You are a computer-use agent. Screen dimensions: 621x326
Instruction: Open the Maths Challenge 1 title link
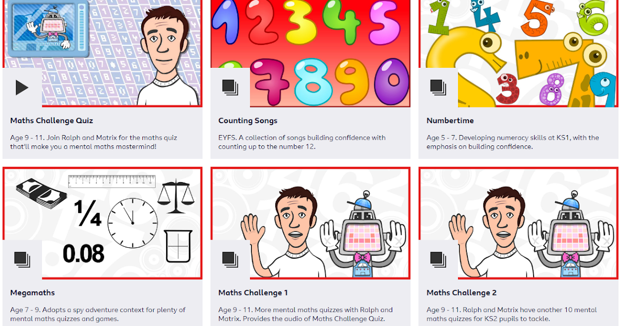[253, 292]
